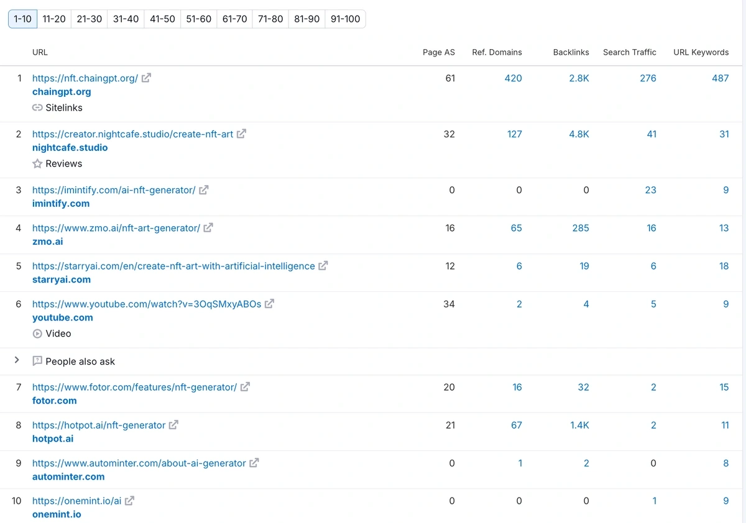746x523 pixels.
Task: Open the imintify.com ai-nft-generator URL
Action: (114, 190)
